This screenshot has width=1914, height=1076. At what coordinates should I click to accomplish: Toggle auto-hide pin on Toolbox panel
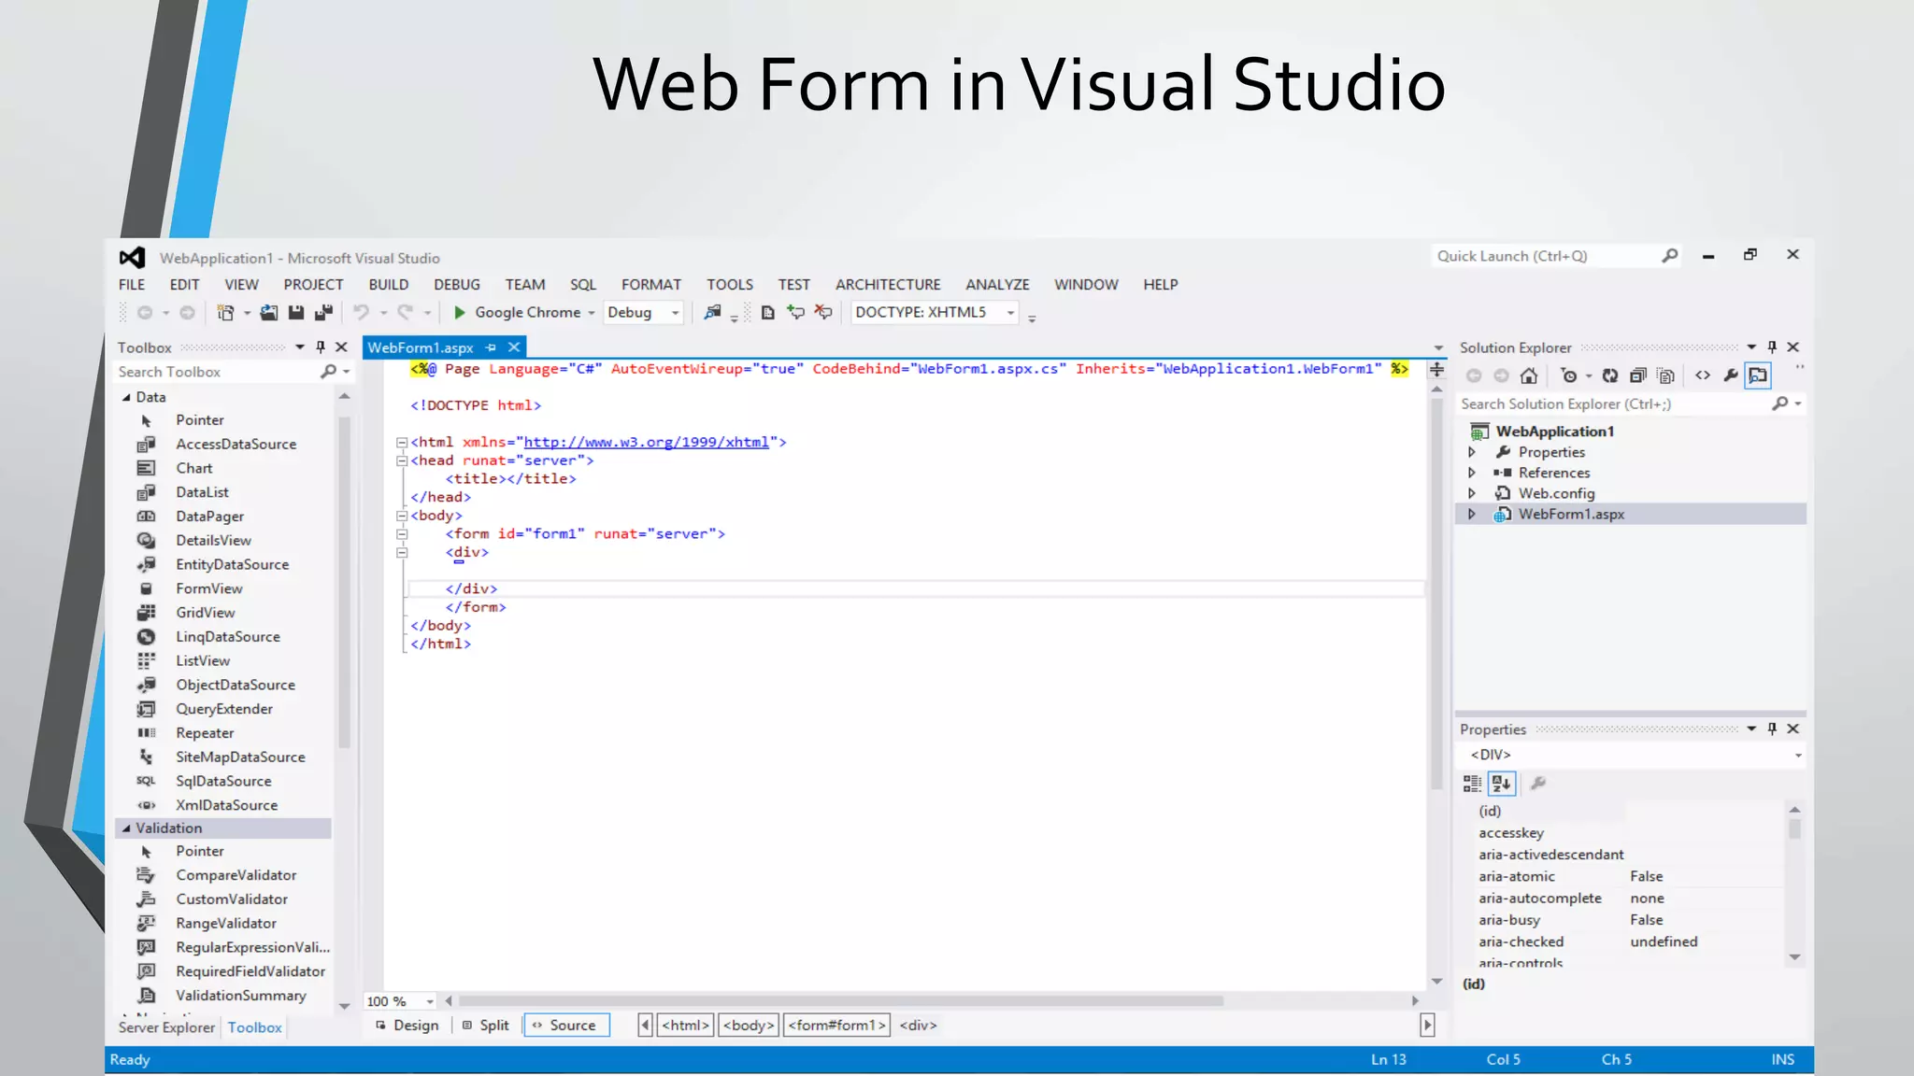(321, 347)
